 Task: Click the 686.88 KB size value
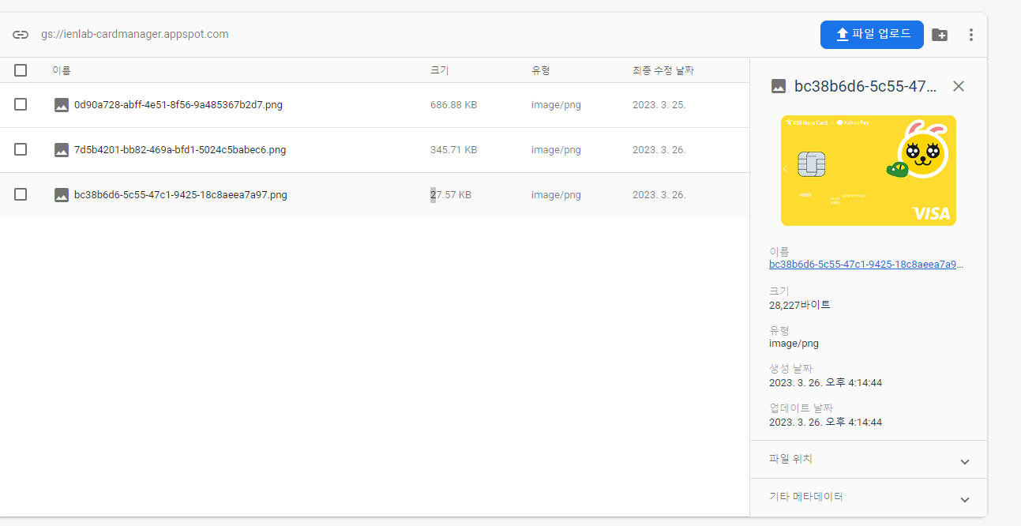453,105
